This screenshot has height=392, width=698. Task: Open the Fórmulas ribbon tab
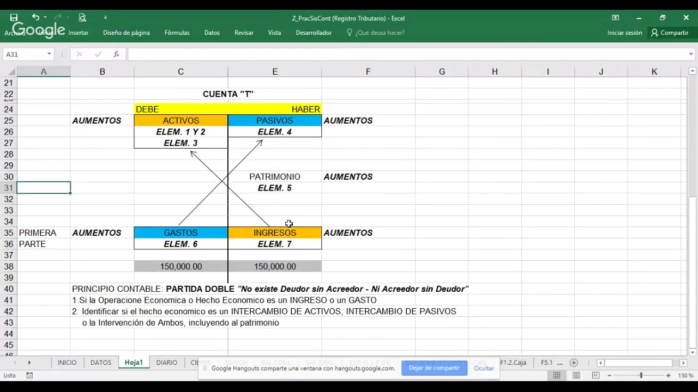[177, 33]
